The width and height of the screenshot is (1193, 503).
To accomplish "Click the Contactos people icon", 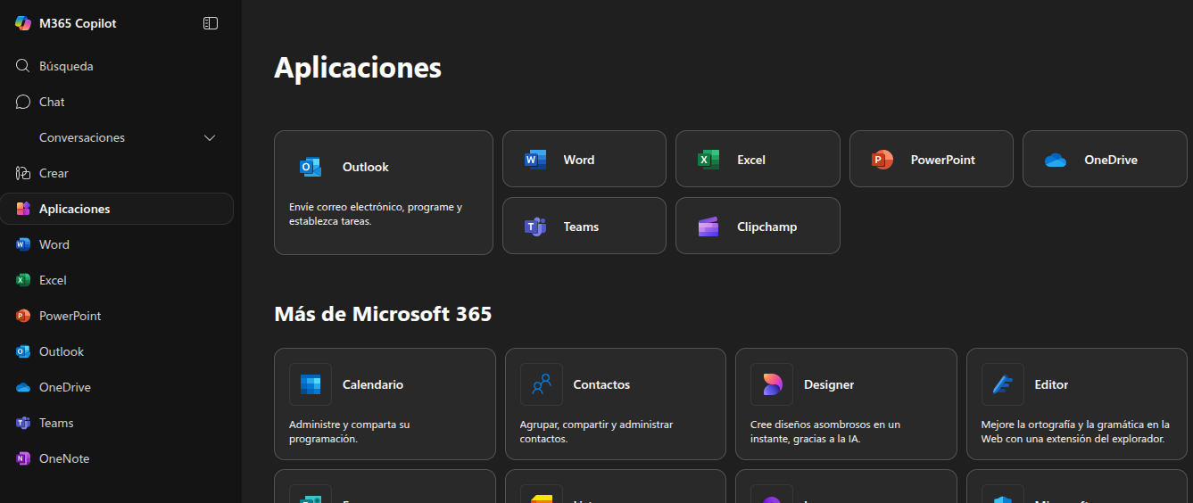I will [x=542, y=384].
